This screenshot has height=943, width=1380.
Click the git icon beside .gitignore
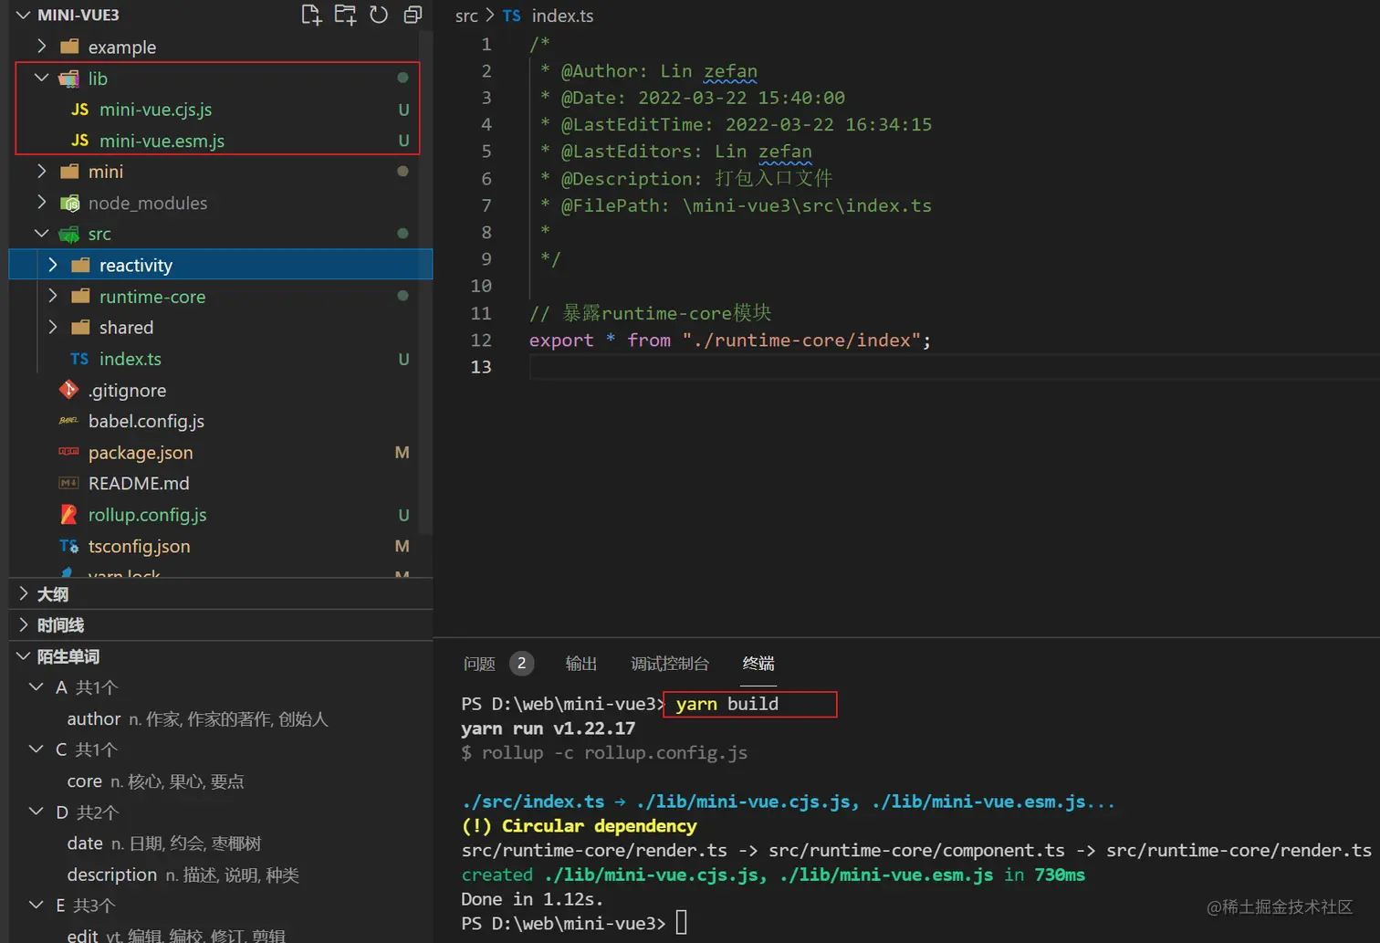click(x=68, y=390)
